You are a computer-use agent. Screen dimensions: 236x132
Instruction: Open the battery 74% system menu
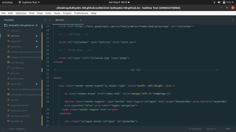pos(228,2)
